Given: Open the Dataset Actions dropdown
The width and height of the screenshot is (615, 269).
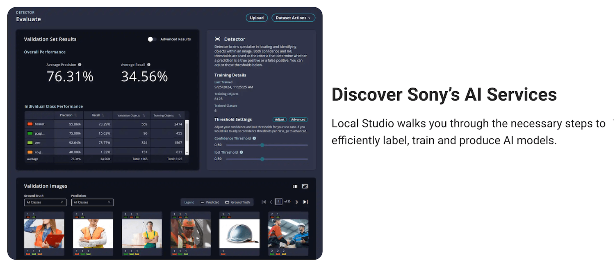Looking at the screenshot, I should point(294,18).
